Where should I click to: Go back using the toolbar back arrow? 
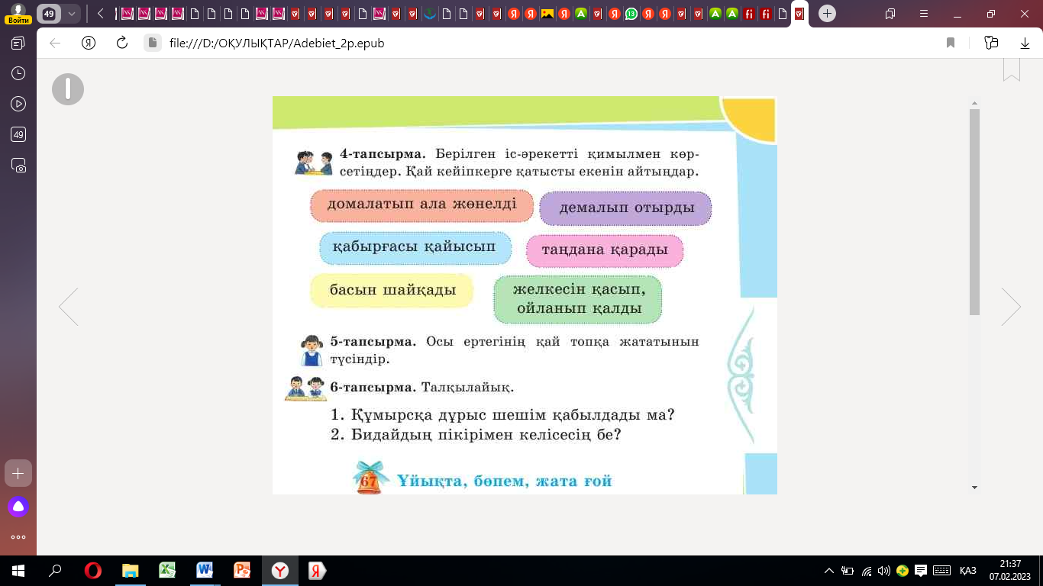55,43
